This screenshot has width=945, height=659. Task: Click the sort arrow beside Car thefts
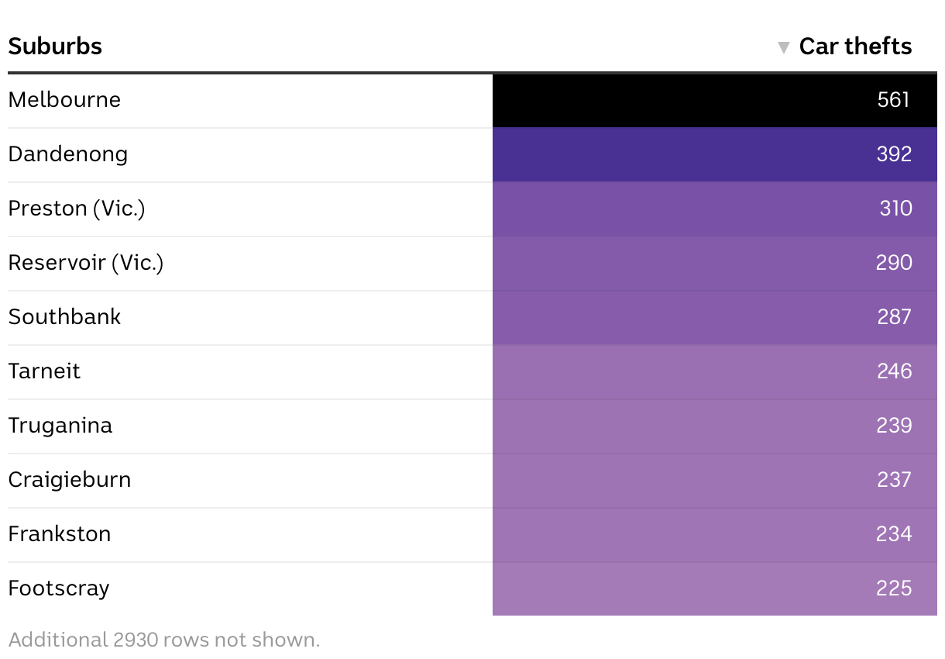pyautogui.click(x=784, y=47)
